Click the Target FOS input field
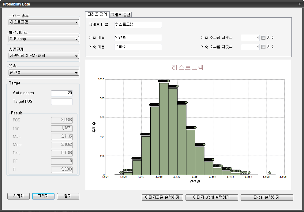The width and height of the screenshot is (304, 212). (x=62, y=102)
